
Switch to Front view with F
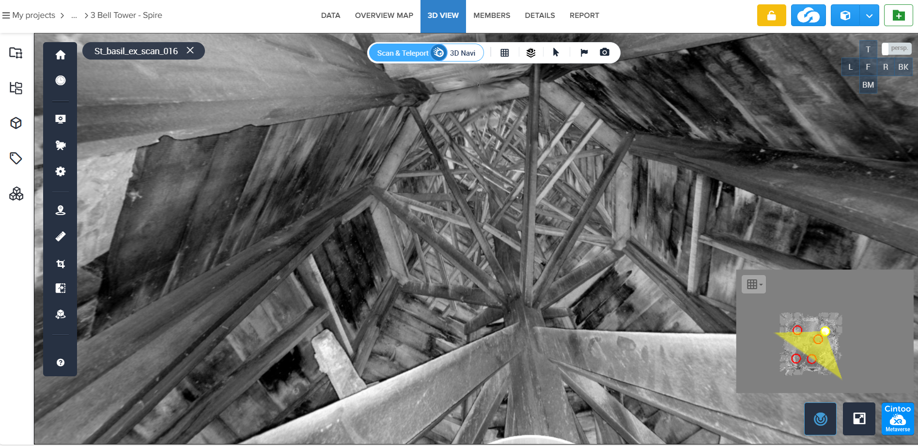868,67
